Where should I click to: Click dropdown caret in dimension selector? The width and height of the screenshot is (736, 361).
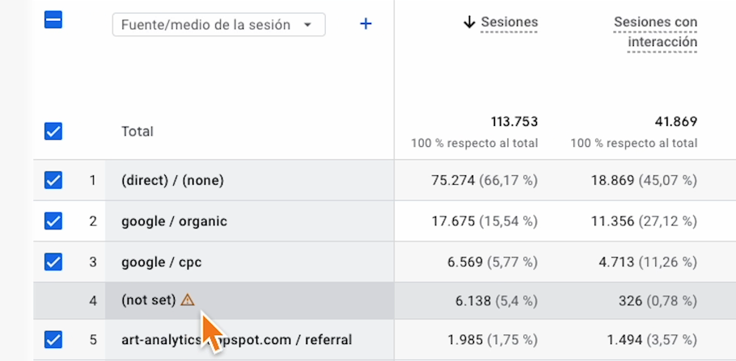click(307, 25)
